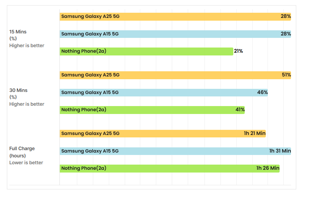309x208 pixels.
Task: Click the 41% value label
Action: pos(240,110)
